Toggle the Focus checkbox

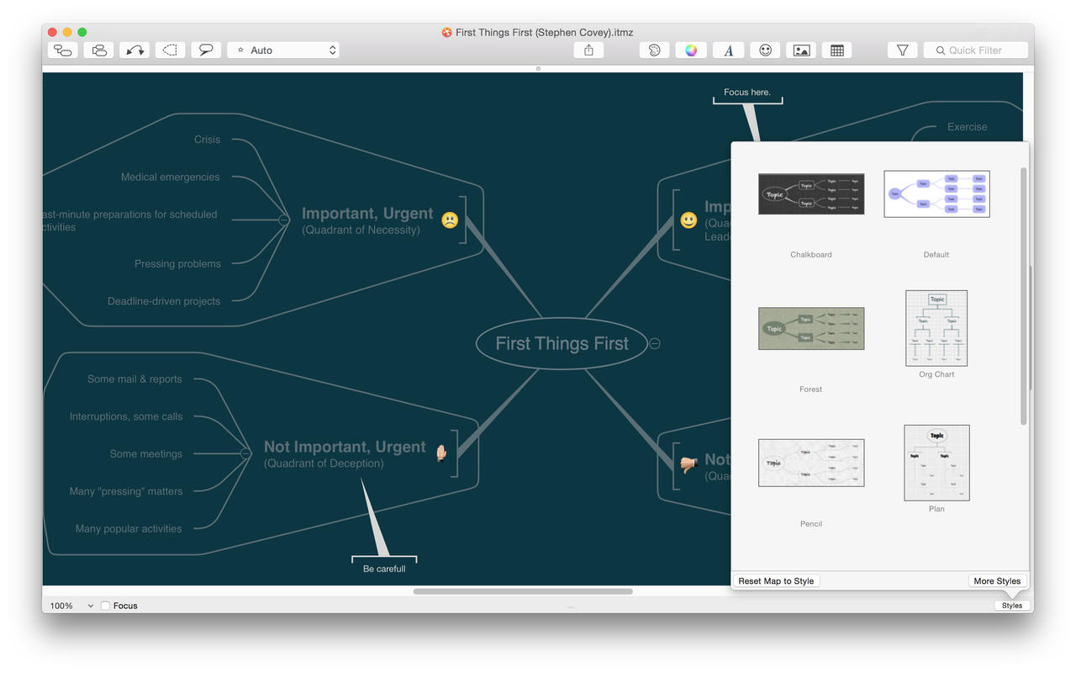point(105,606)
